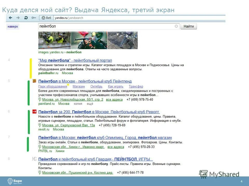Click map pin for Химки address
Screen dimensions: 249x186
pyautogui.click(x=40, y=147)
